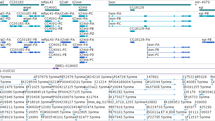The height and width of the screenshot is (121, 215).
Task: Select the GH12805.3prime EST label
Action: (x=86, y=112)
